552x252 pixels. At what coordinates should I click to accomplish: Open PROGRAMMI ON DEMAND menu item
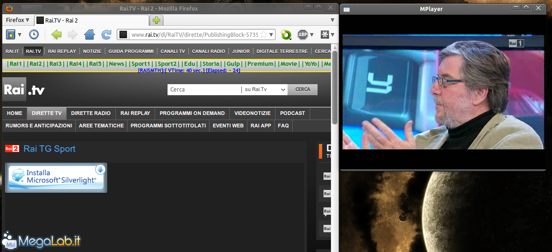point(192,114)
